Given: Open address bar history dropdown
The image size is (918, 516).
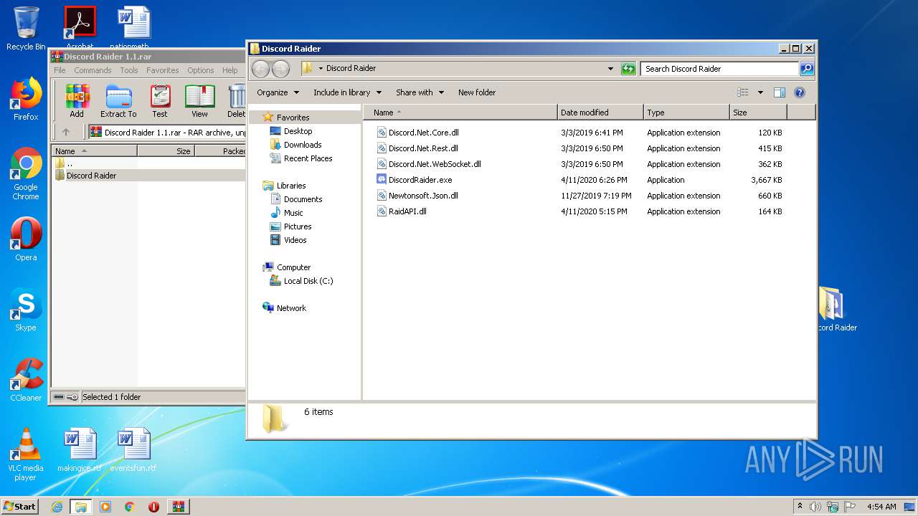Looking at the screenshot, I should 610,69.
